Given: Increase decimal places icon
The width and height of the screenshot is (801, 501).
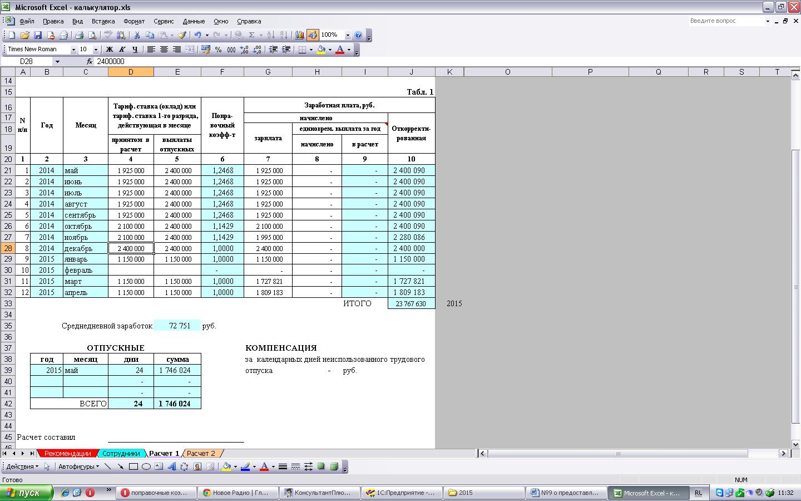Looking at the screenshot, I should click(x=244, y=50).
